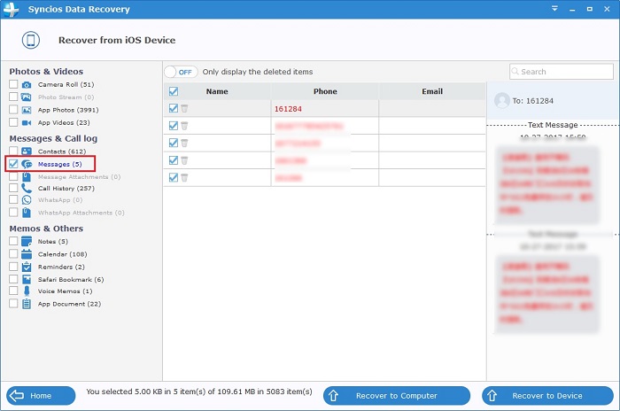The height and width of the screenshot is (411, 620).
Task: Select the App Photos (3991) label
Action: 68,110
